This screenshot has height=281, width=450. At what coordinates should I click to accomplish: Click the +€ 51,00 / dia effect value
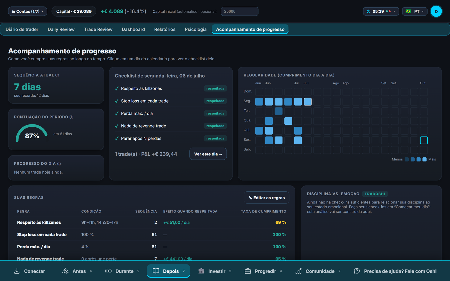click(x=176, y=223)
